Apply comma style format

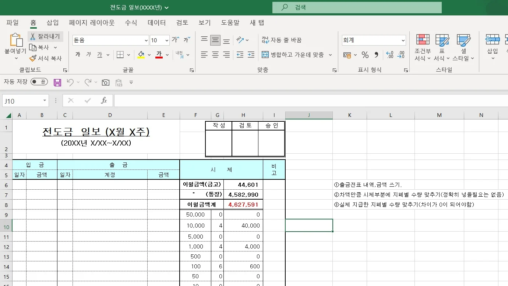376,55
